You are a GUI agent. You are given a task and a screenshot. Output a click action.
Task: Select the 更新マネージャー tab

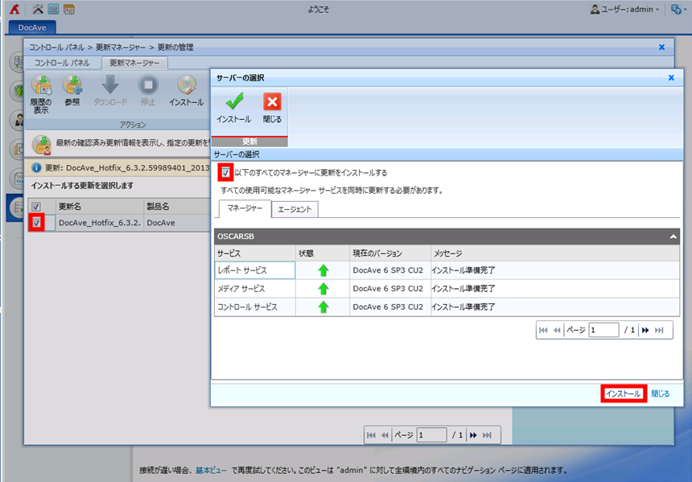pos(134,63)
